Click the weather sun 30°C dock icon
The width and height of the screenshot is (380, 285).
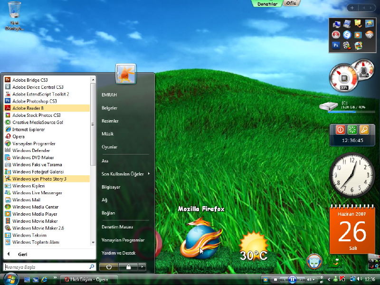coord(254,246)
